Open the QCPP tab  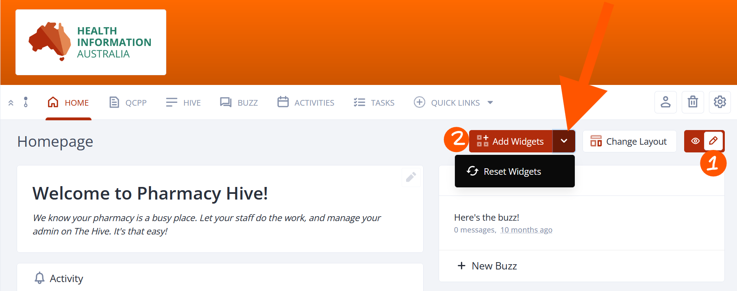pos(128,102)
